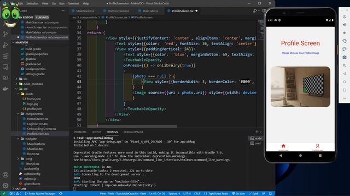Open the Source Control view in activity bar
Screen dimensions: 350x196
pos(5,34)
